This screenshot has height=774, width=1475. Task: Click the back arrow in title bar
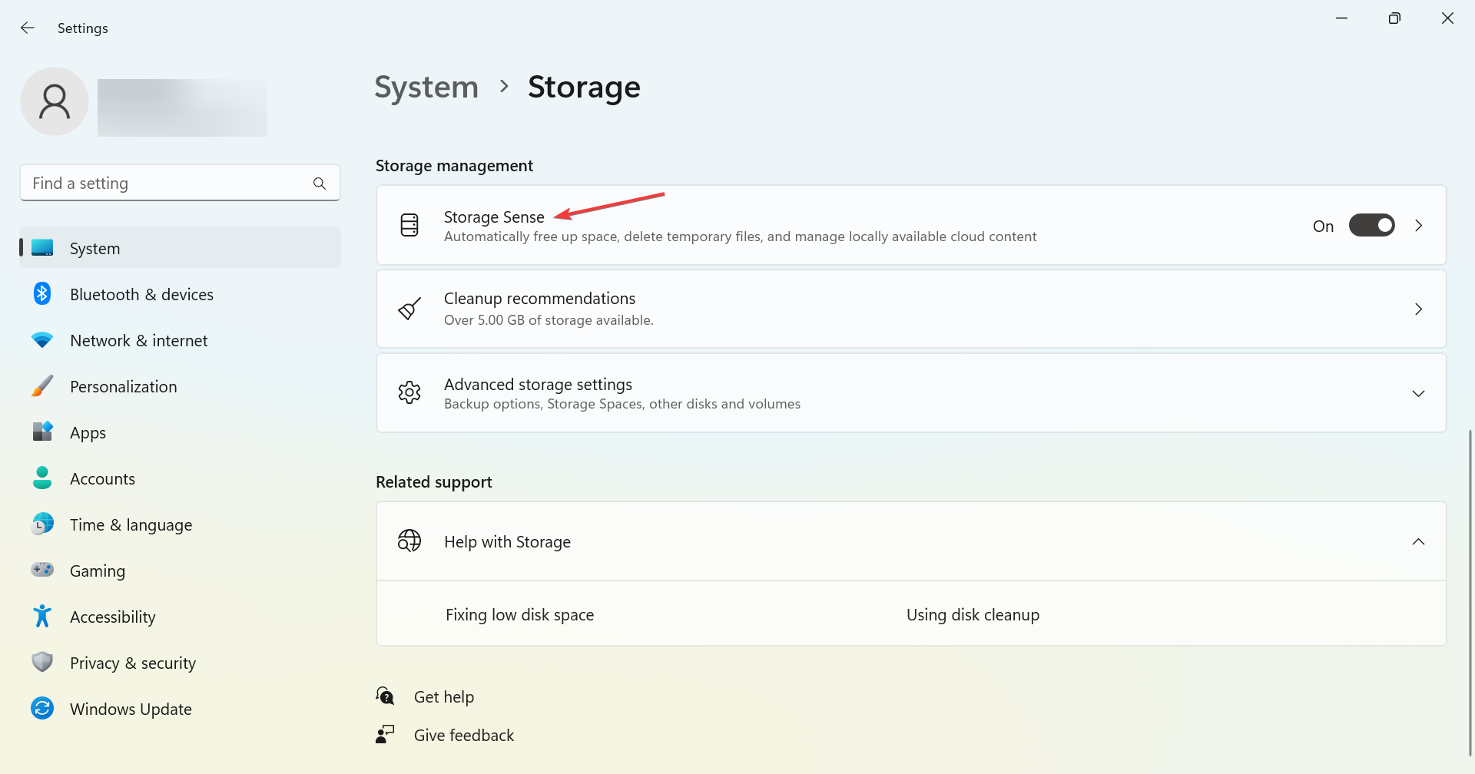pos(28,28)
